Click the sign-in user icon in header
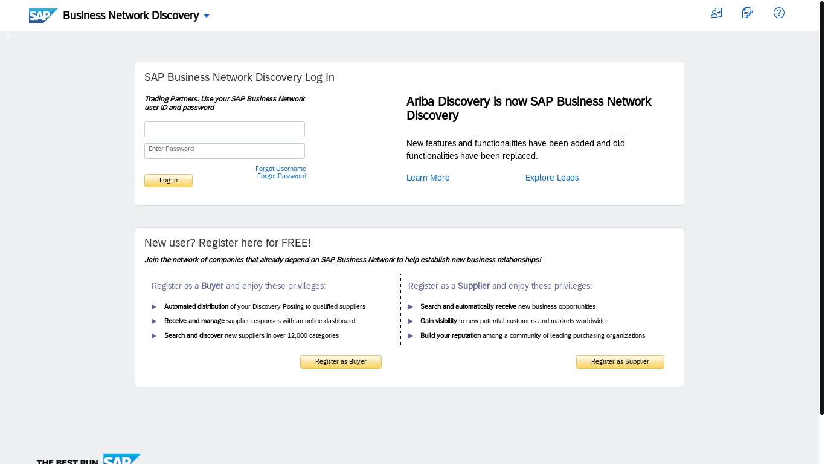 point(716,13)
